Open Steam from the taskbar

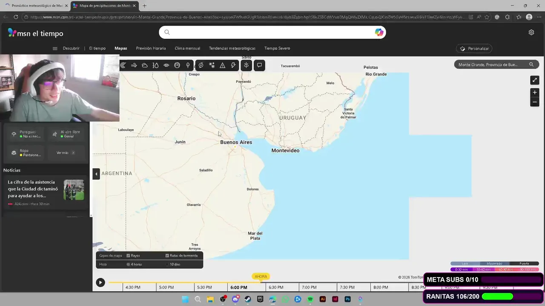[247, 299]
